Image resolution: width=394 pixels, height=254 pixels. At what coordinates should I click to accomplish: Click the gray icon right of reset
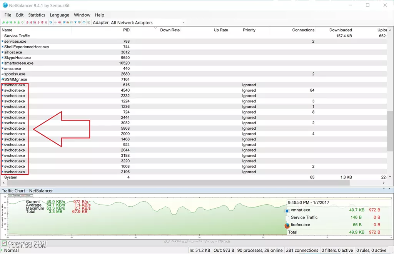point(55,22)
